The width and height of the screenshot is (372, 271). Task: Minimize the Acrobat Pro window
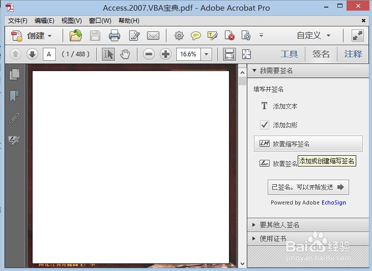pos(326,7)
